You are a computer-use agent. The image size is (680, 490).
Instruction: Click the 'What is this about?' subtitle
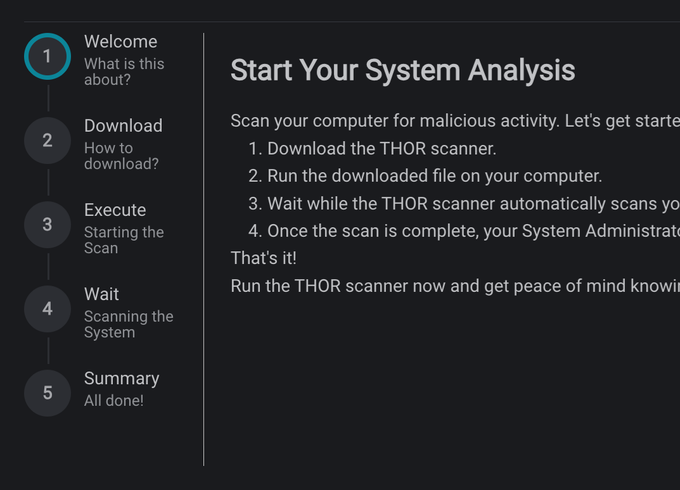[124, 72]
